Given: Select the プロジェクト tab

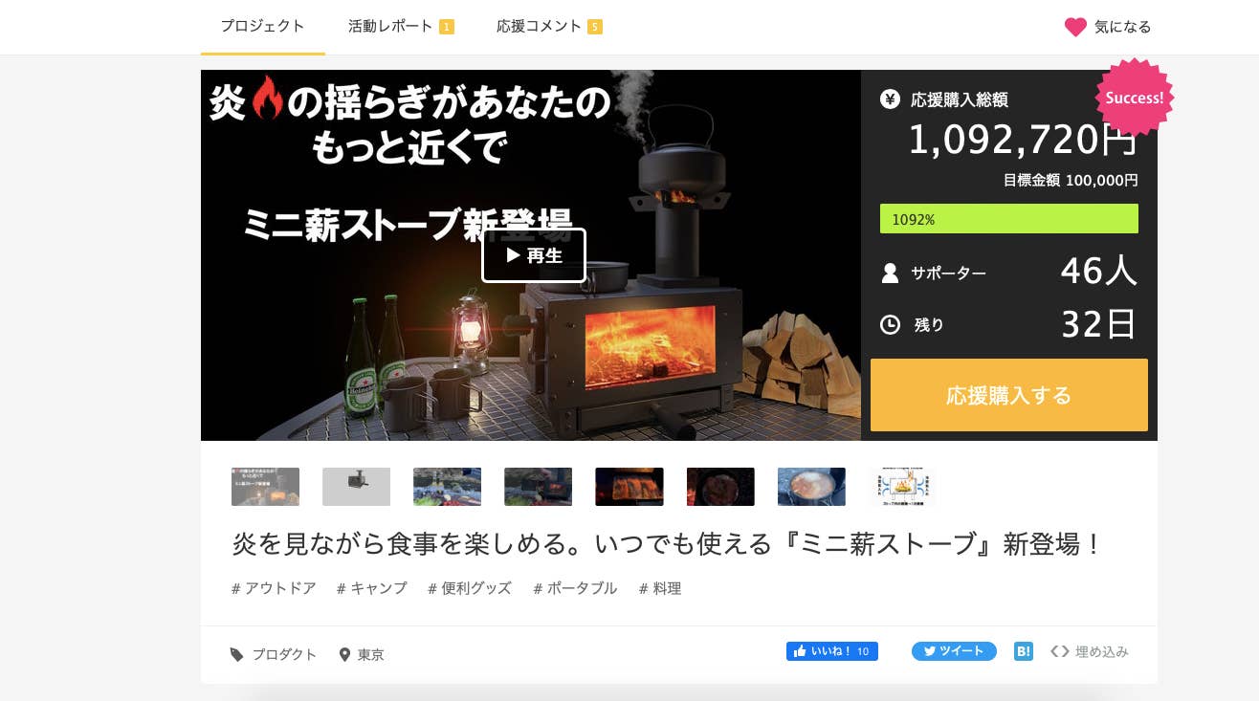Looking at the screenshot, I should coord(262,27).
